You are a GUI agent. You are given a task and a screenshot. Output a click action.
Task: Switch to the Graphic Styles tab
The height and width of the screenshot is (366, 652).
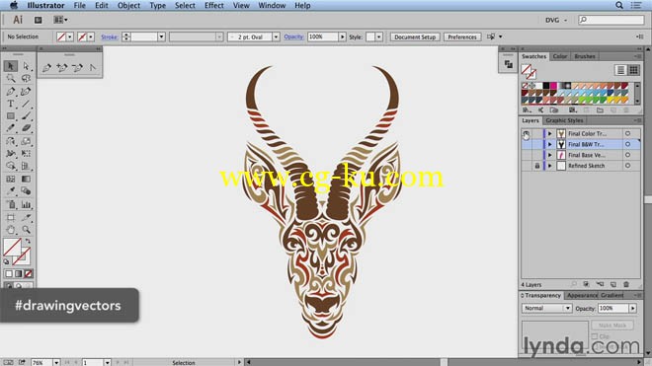point(564,120)
